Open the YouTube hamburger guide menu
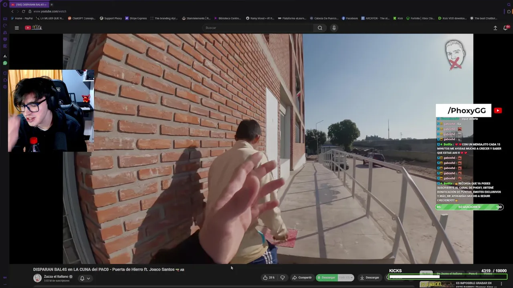 17,28
